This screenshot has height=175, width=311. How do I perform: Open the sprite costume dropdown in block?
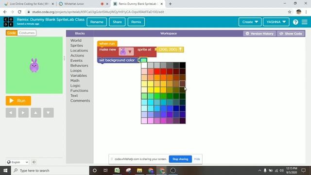[126, 52]
